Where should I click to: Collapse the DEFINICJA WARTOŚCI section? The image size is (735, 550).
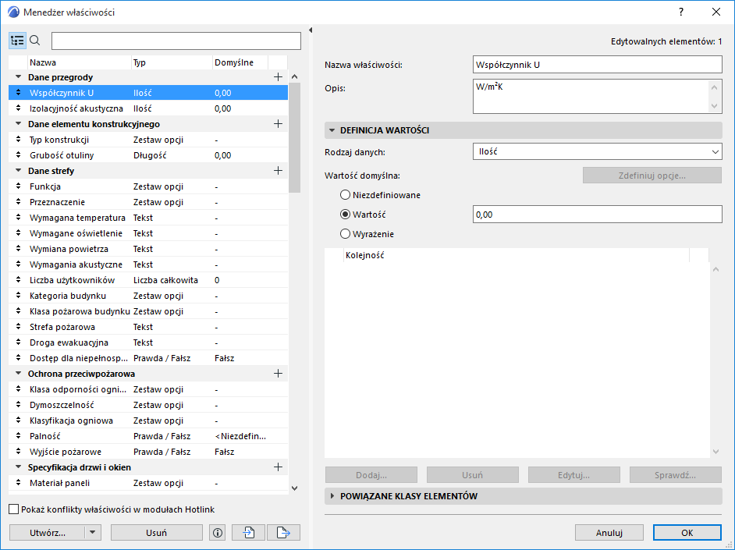click(x=332, y=130)
